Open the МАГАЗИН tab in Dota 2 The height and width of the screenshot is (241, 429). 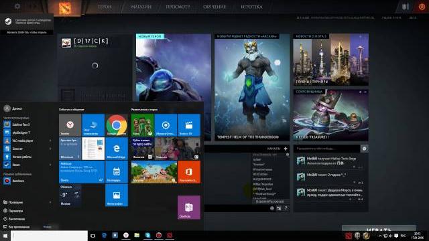click(x=141, y=7)
